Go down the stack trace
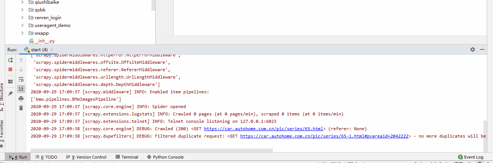493x163 pixels. [x=21, y=69]
